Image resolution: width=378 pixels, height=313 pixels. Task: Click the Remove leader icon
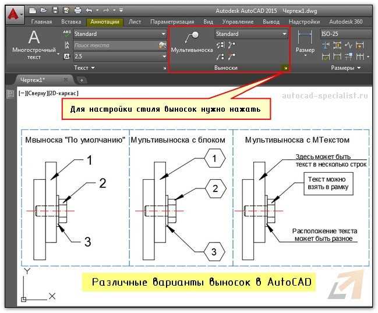point(232,57)
